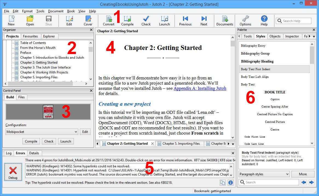The image size is (319, 196).
Task: Switch to the Objects palette tab
Action: pyautogui.click(x=275, y=36)
